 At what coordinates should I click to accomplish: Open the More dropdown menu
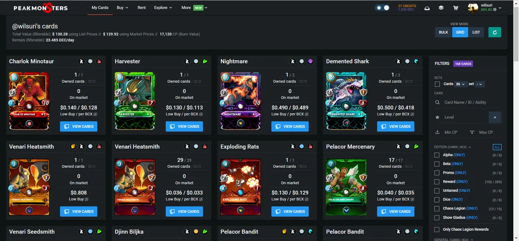(194, 8)
